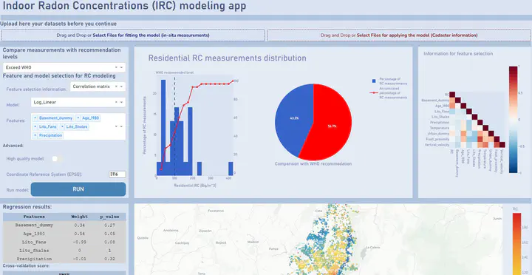This screenshot has height=275, width=532.
Task: Remove the Age_1980 feature tag
Action: coord(78,118)
